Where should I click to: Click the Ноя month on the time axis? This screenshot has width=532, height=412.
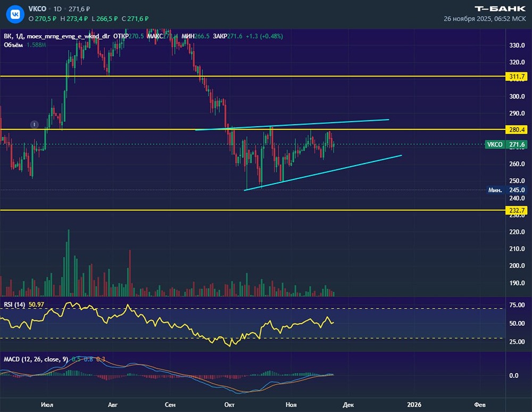click(291, 405)
